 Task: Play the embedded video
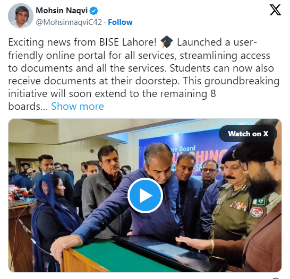coord(145,195)
